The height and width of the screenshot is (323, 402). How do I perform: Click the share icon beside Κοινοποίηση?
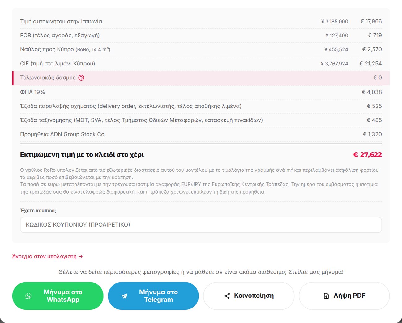(x=227, y=296)
